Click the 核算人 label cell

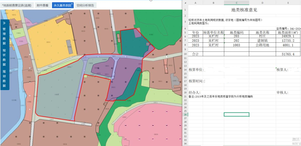[x=282, y=70]
